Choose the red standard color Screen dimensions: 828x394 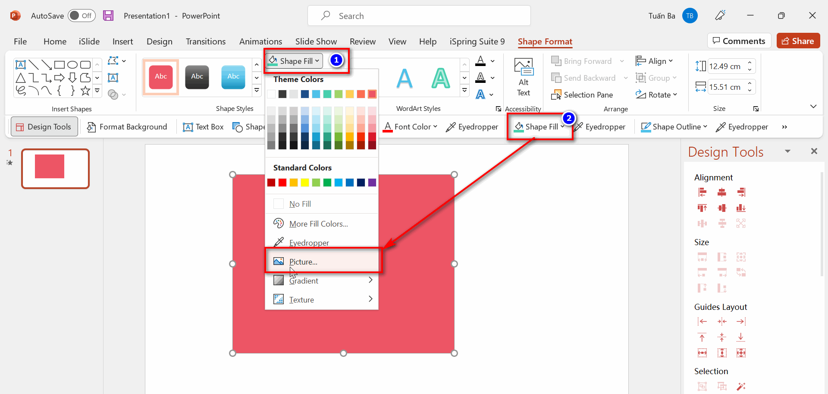pyautogui.click(x=282, y=183)
